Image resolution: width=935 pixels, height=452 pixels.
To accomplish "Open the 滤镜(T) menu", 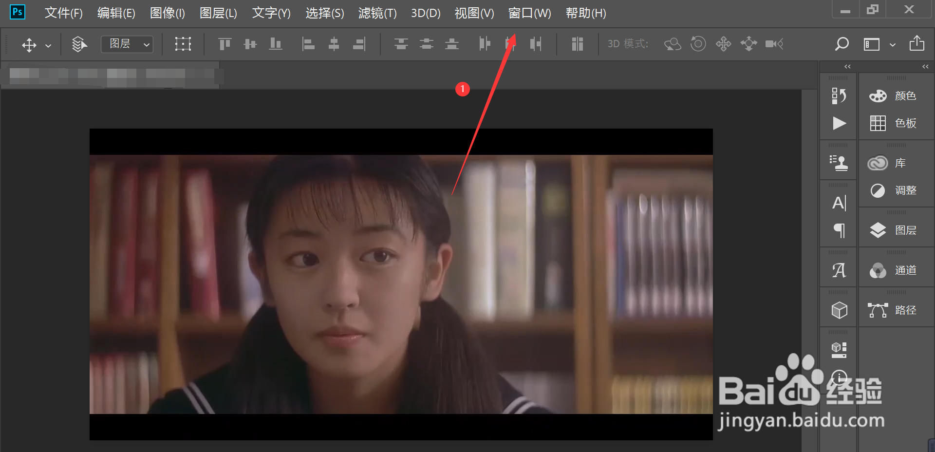I will (377, 13).
